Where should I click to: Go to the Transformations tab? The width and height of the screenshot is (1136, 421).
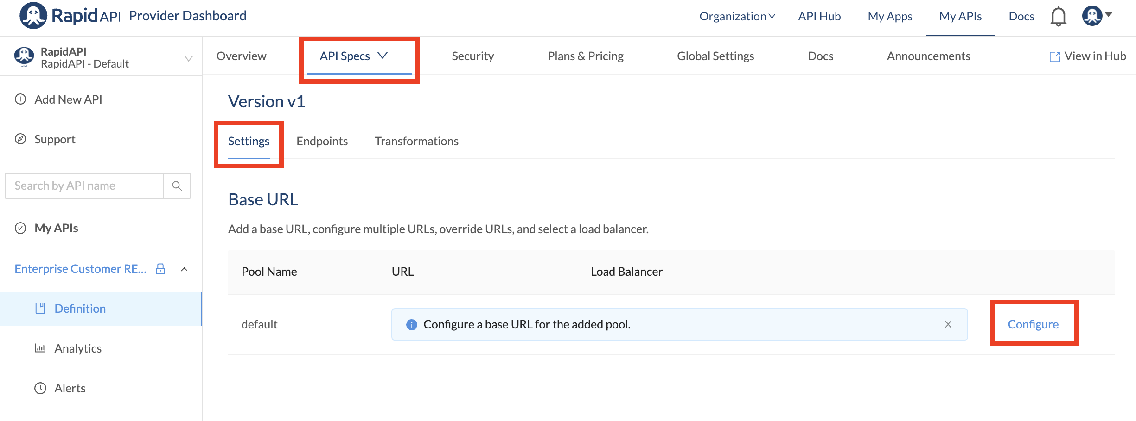416,141
